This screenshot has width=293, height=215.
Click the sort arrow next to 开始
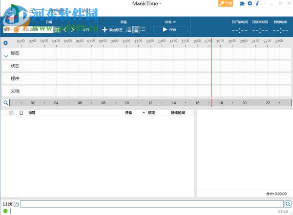coord(144,113)
